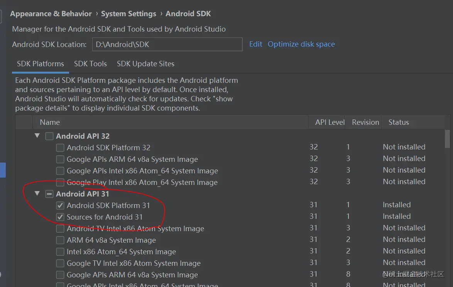Collapse the Android API 31 group
The image size is (453, 287).
coord(37,193)
